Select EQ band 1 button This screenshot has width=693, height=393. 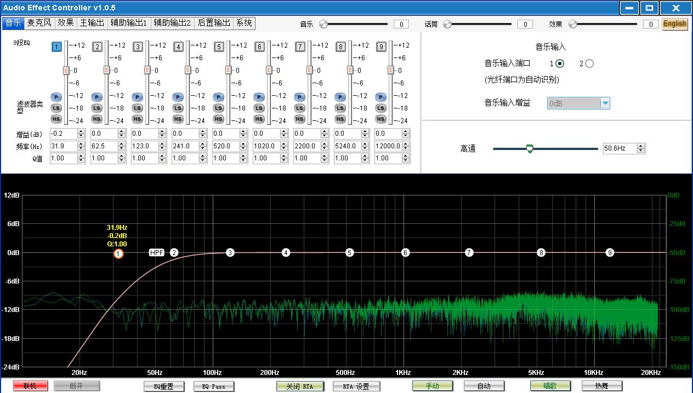[56, 47]
